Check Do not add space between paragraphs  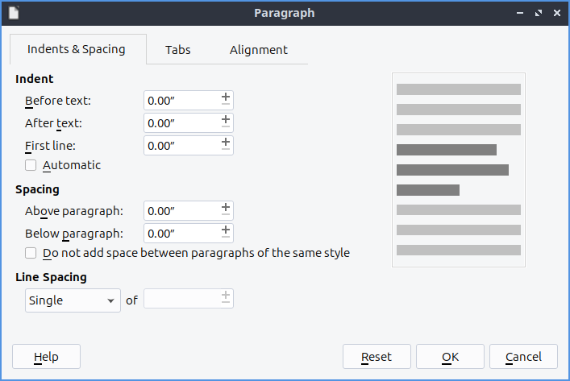[31, 253]
